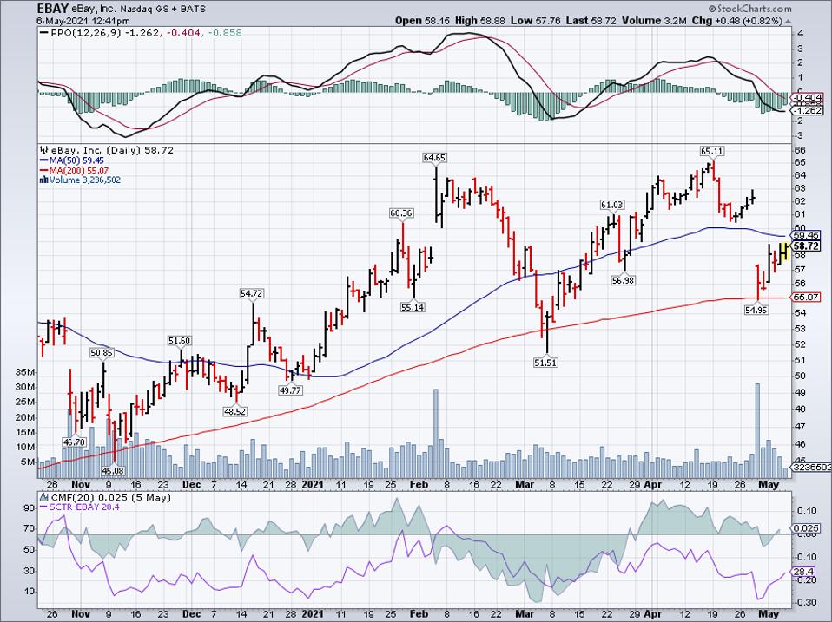Click the red -0.404 PPO signal value
This screenshot has height=622, width=832.
[184, 33]
